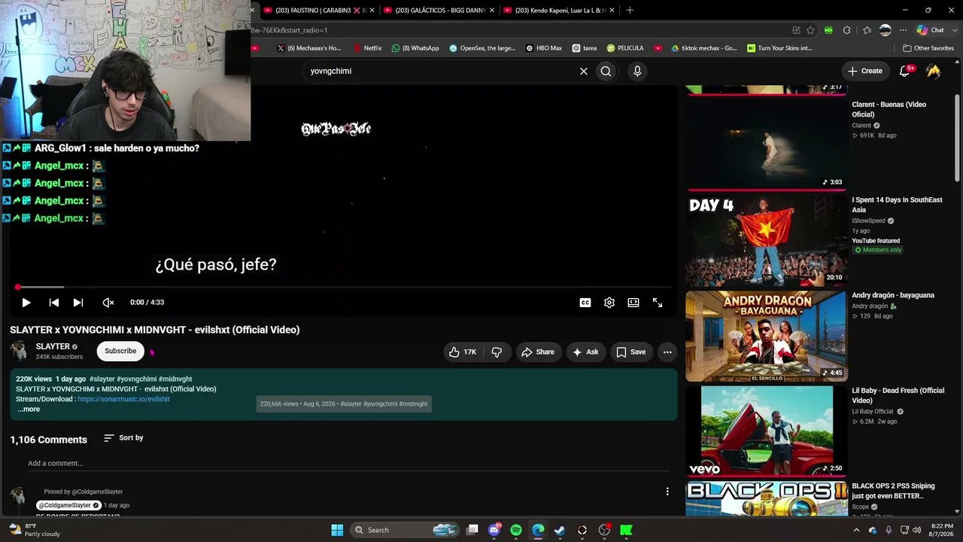Viewport: 963px width, 542px height.
Task: Open the browser settings and more menu
Action: point(904,30)
